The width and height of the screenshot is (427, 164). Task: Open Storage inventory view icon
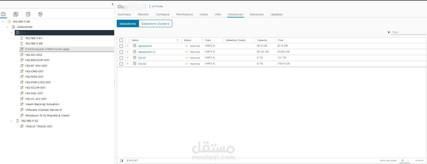pos(28,14)
